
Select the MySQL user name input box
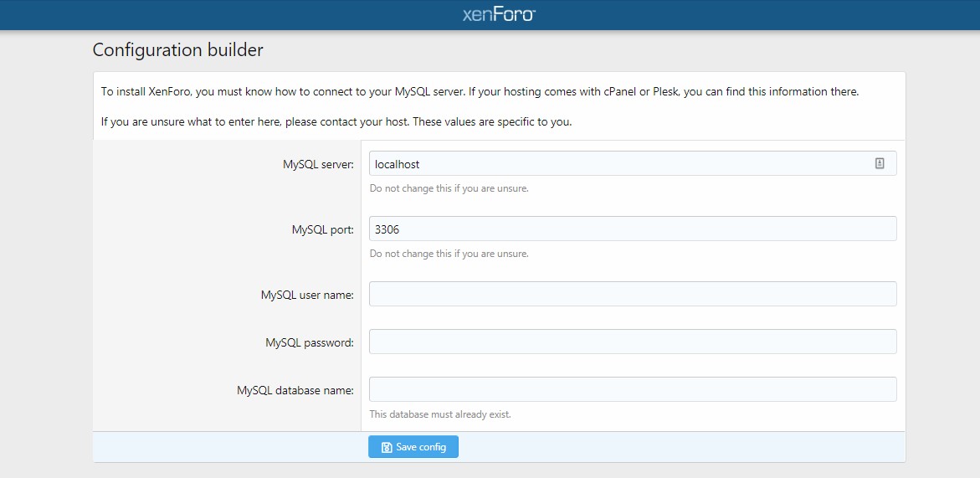click(633, 294)
